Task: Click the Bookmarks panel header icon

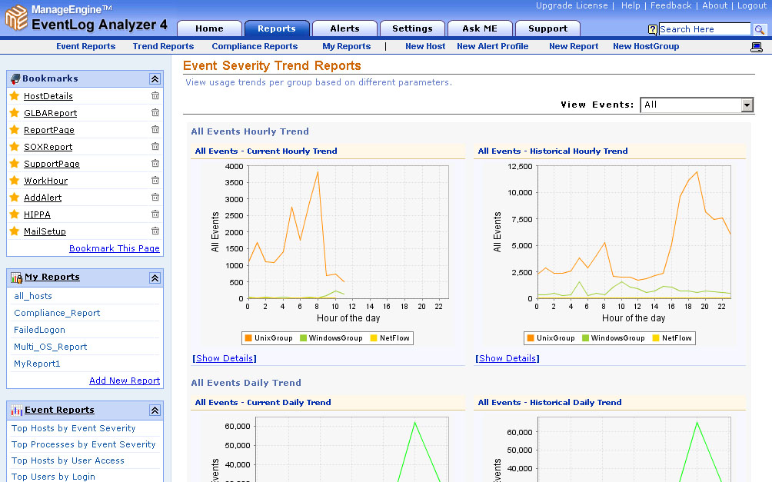Action: pos(15,78)
